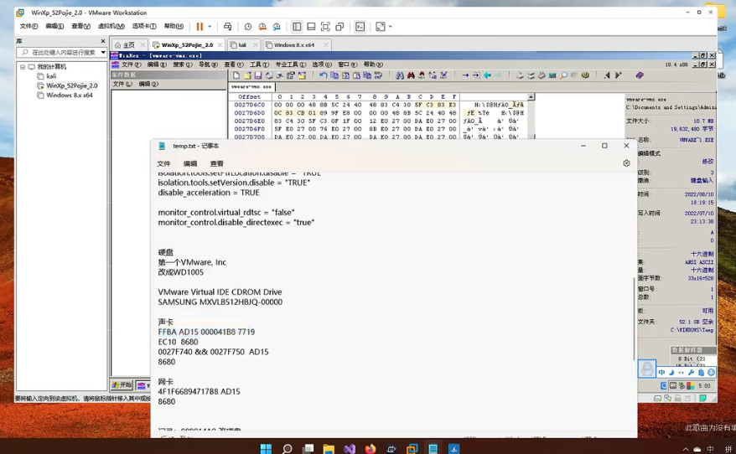Image resolution: width=736 pixels, height=454 pixels.
Task: Enter VMware full screen mode
Action: point(325,27)
